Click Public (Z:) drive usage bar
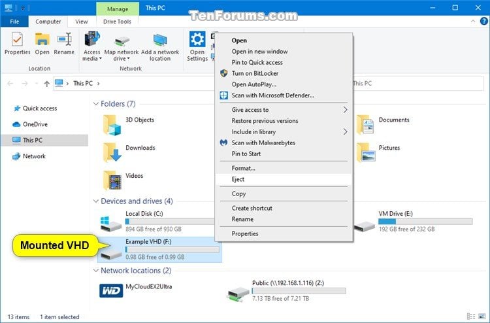This screenshot has height=323, width=490. click(299, 291)
